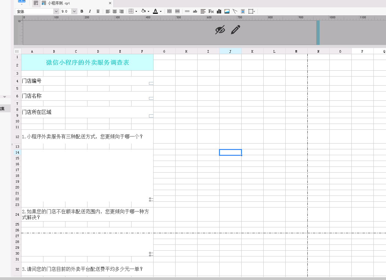Click the pencil edit icon in parameter pane

(x=236, y=30)
